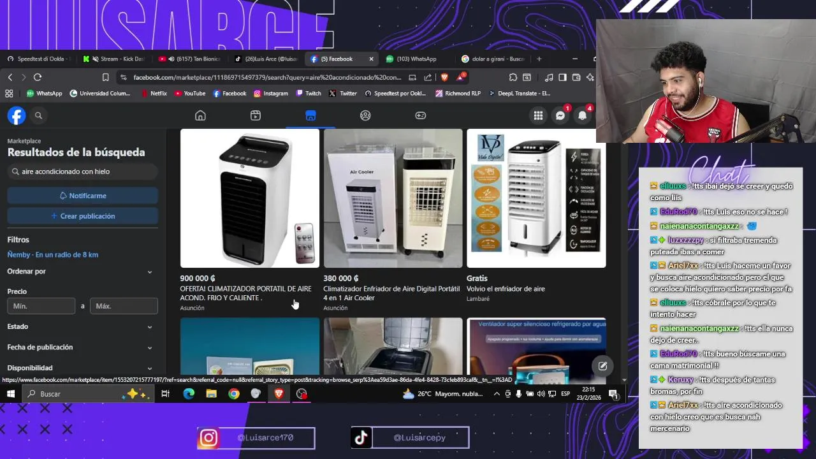Open the Groups icon in the Facebook header
The image size is (816, 459).
coord(365,115)
